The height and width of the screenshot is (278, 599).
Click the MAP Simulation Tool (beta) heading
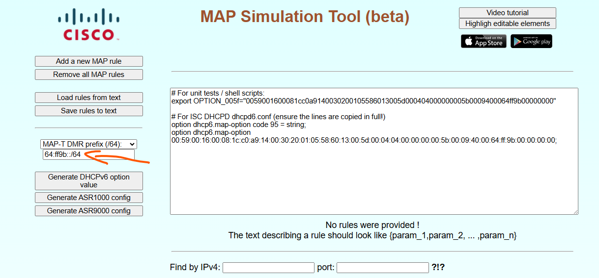pos(305,17)
